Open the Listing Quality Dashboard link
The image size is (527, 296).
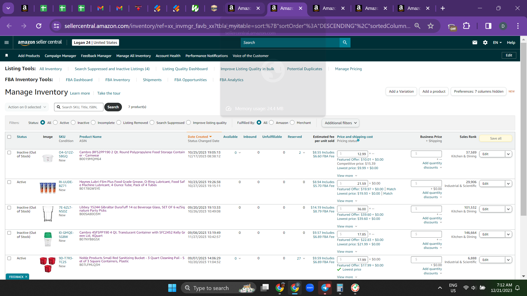pyautogui.click(x=185, y=69)
